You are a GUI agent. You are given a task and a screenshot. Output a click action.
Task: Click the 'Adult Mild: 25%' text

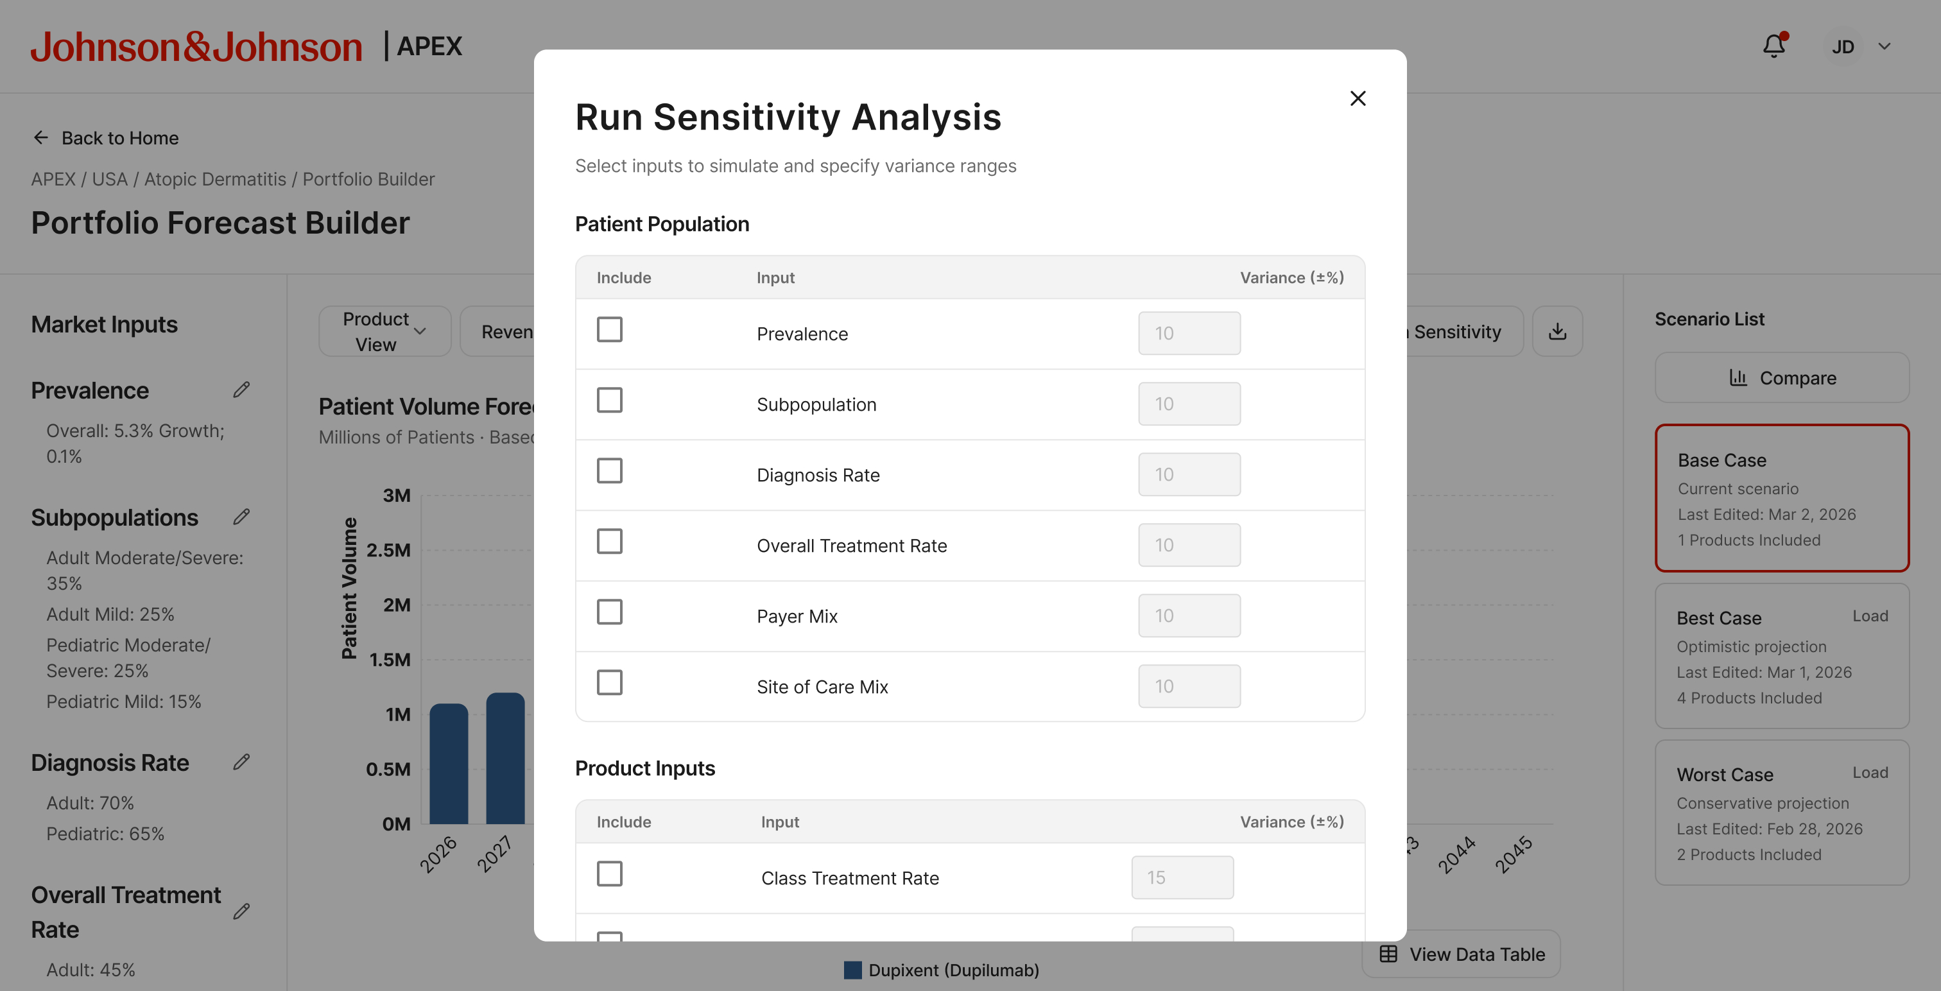(x=110, y=614)
